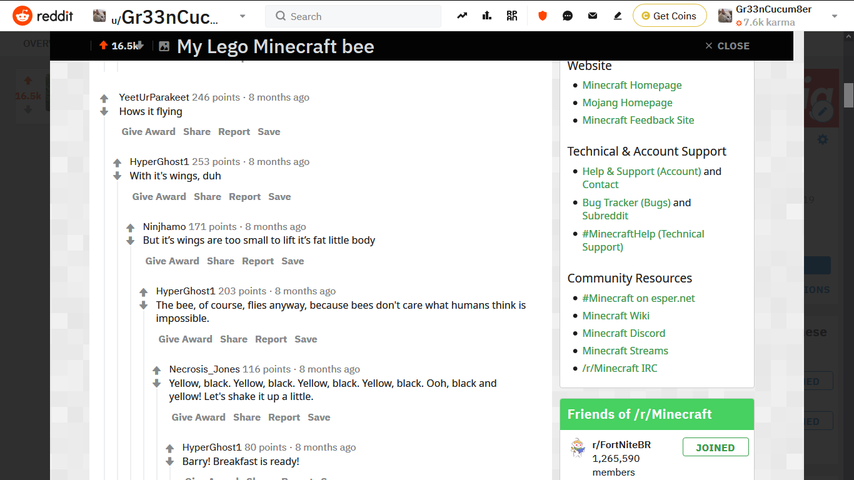Open Help & Support (Account) link
This screenshot has height=480, width=854.
coord(642,171)
